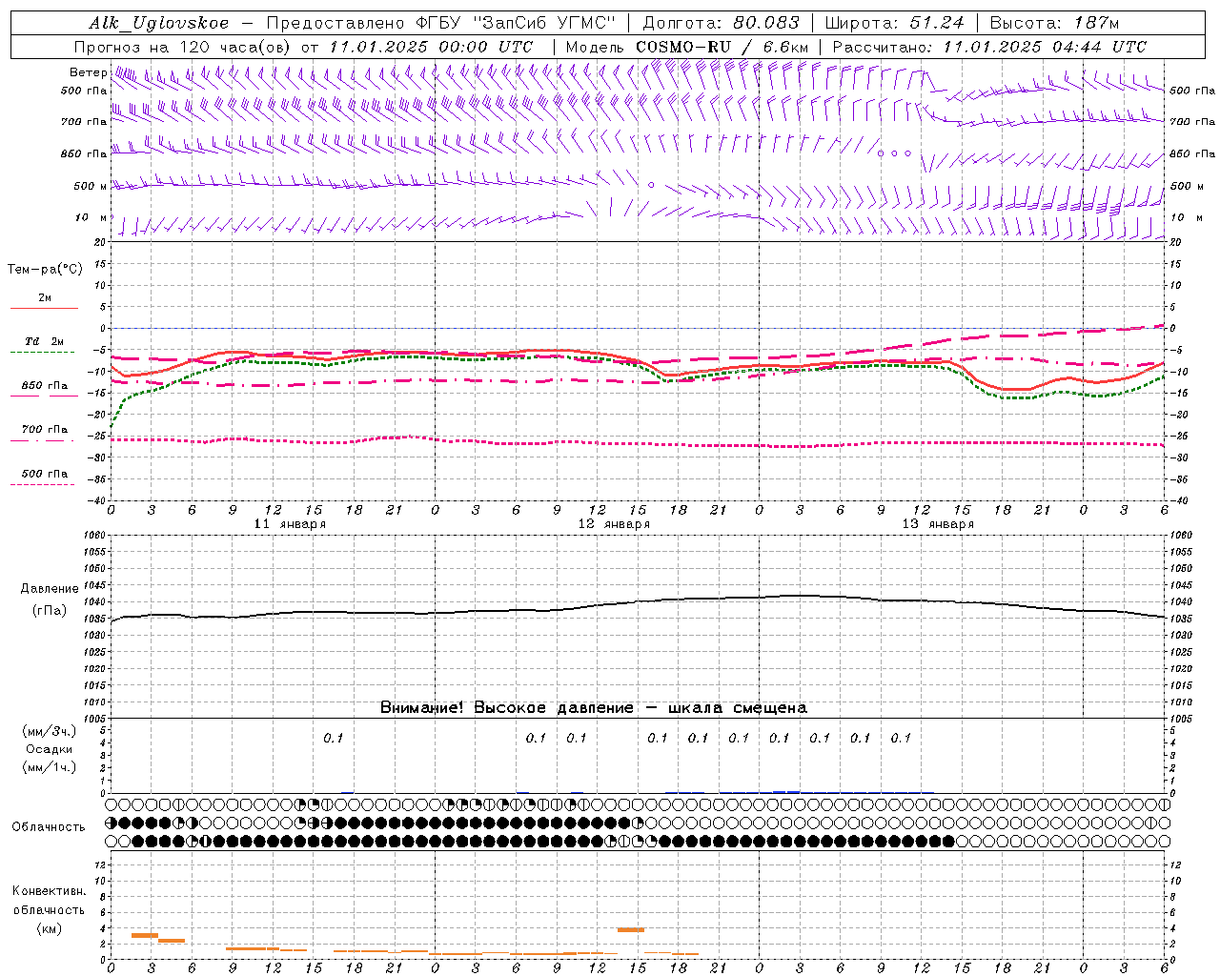Select the provider text ФГБУ "ЗапСиб УГМС"
The image size is (1220, 976).
[515, 23]
